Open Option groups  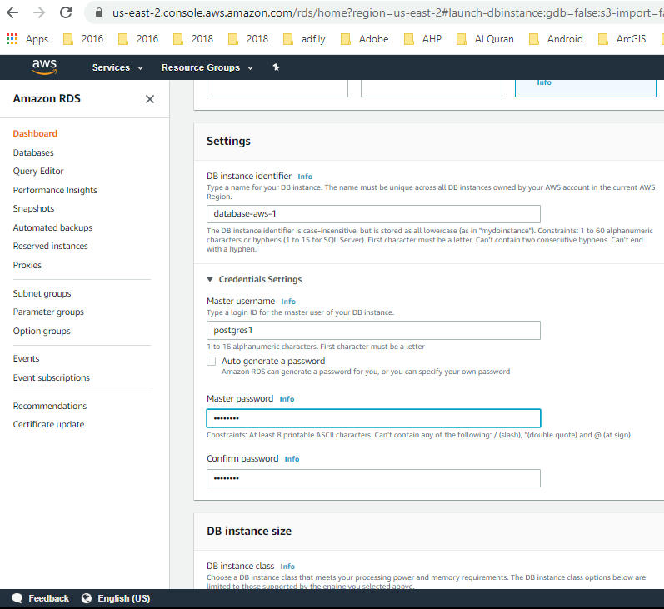[42, 332]
